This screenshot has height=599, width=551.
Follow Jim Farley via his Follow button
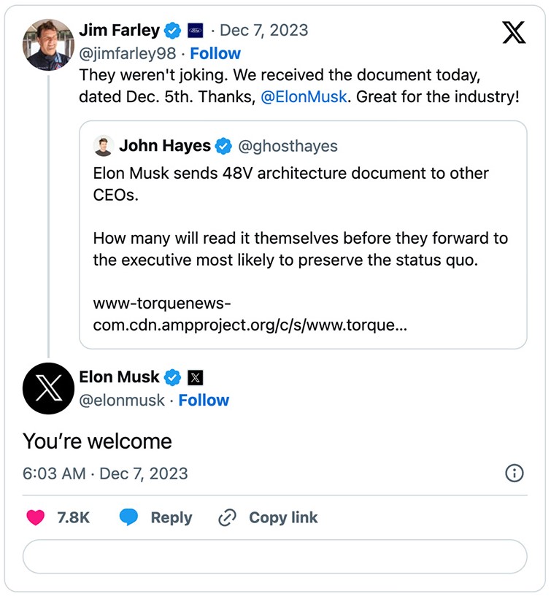pyautogui.click(x=215, y=53)
